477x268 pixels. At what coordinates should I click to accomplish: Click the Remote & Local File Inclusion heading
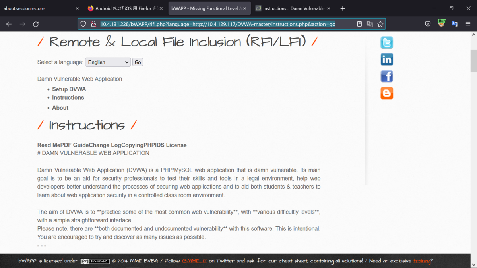[178, 41]
